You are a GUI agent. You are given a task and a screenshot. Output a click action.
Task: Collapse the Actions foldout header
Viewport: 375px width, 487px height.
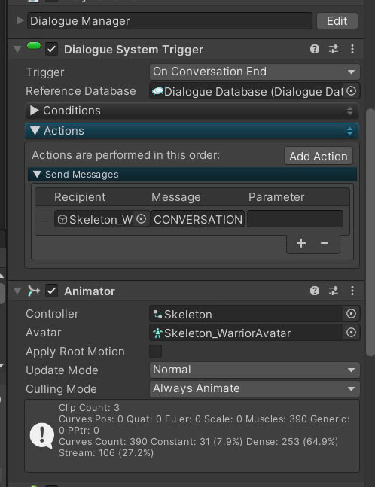click(192, 131)
